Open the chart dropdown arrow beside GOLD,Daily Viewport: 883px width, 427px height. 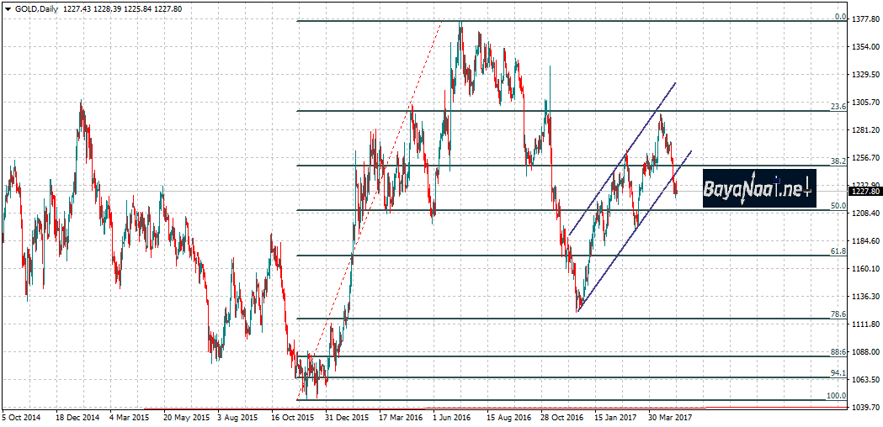7,7
